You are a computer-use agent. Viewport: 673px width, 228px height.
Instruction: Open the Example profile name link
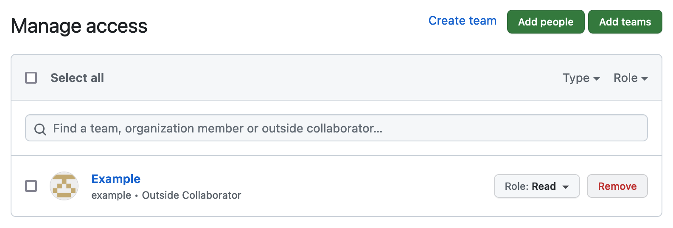(x=116, y=179)
